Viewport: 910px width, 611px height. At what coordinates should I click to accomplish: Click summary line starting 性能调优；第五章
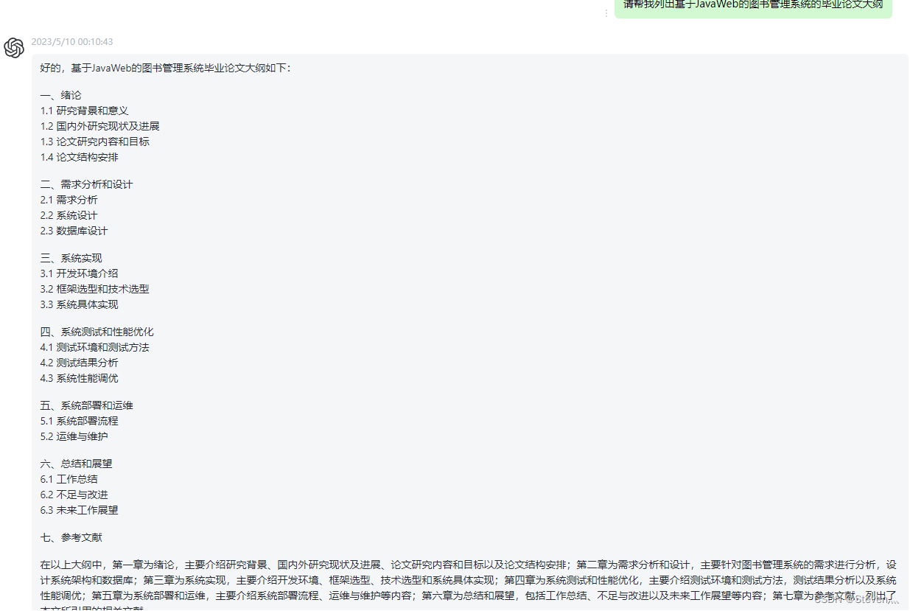point(469,596)
